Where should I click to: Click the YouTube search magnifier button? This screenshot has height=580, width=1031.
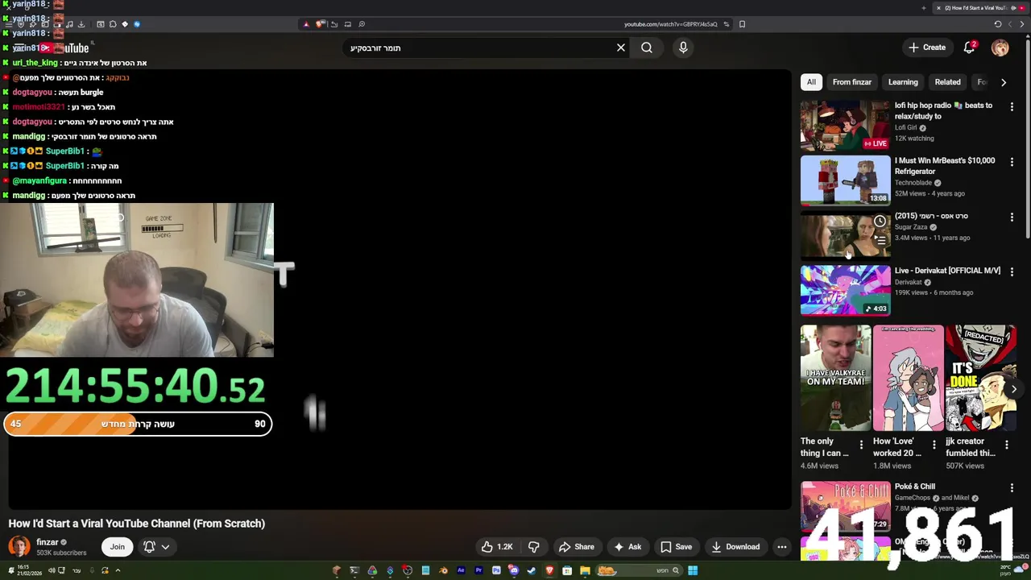pyautogui.click(x=647, y=48)
